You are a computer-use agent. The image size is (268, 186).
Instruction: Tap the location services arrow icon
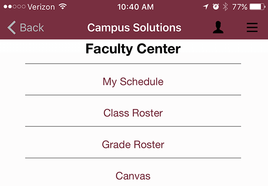coord(206,7)
